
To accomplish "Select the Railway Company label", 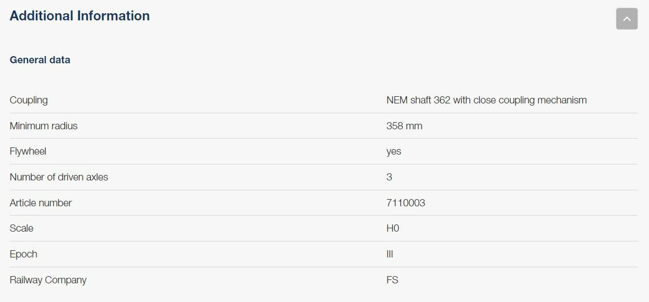I will coord(48,280).
